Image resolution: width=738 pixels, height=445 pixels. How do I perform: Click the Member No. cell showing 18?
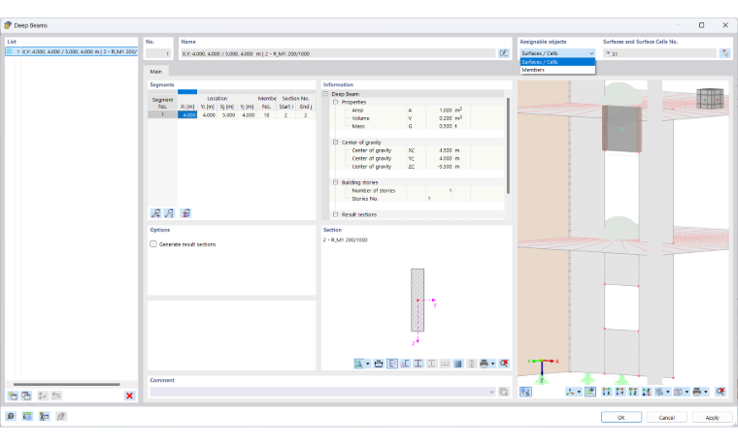pos(266,114)
